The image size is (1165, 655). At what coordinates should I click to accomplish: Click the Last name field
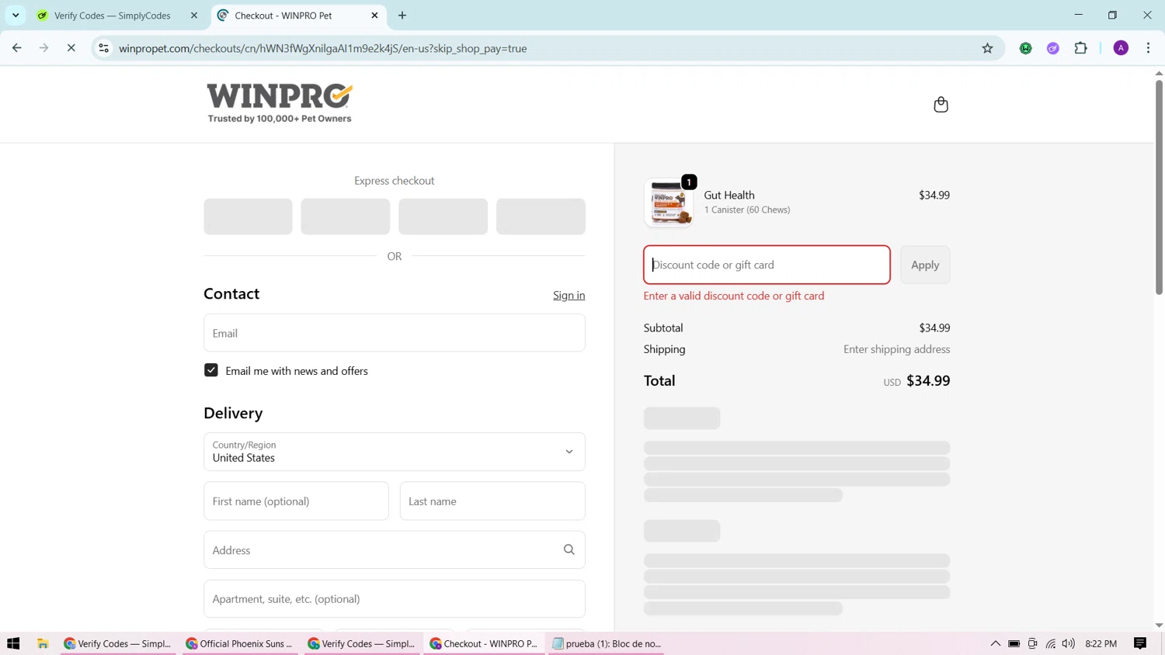492,501
